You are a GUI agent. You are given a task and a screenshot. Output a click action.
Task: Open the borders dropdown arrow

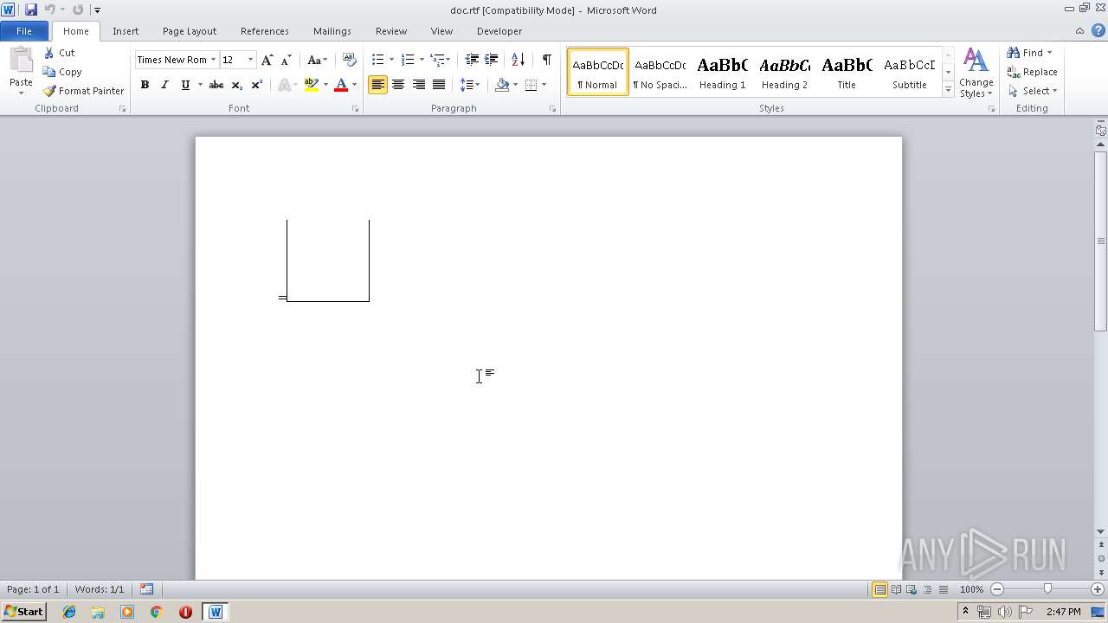[544, 85]
